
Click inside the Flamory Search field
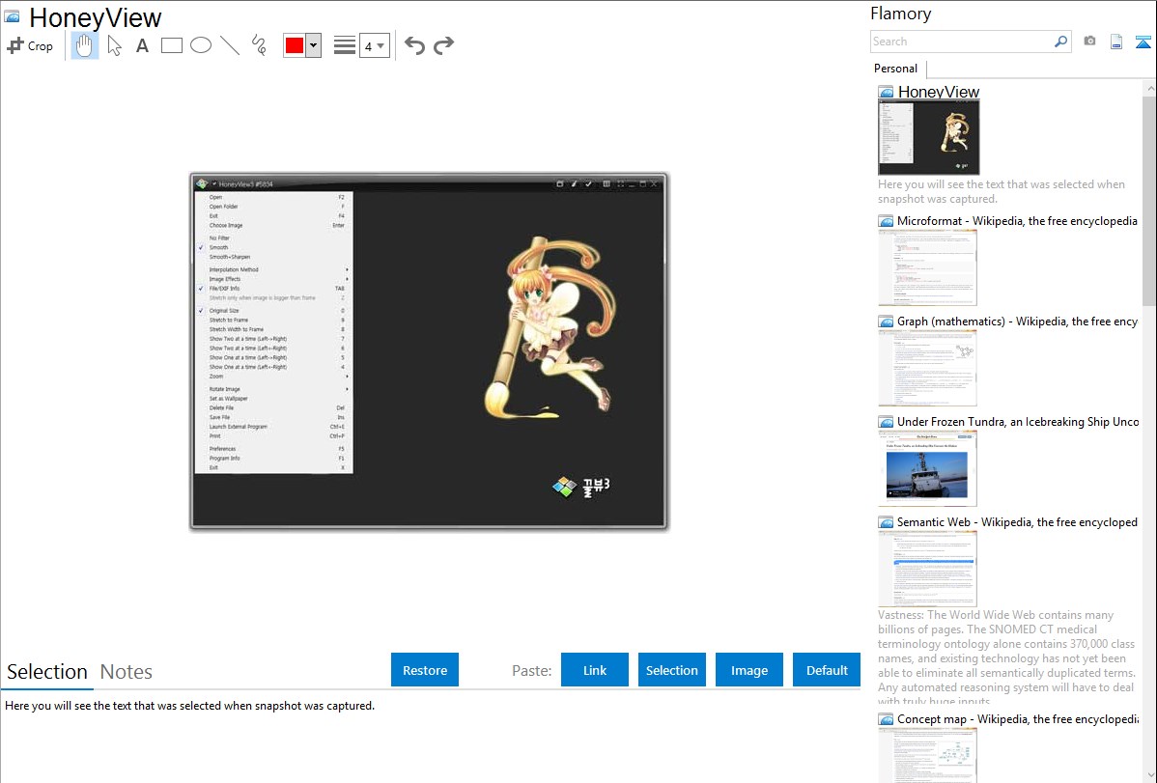click(x=961, y=42)
